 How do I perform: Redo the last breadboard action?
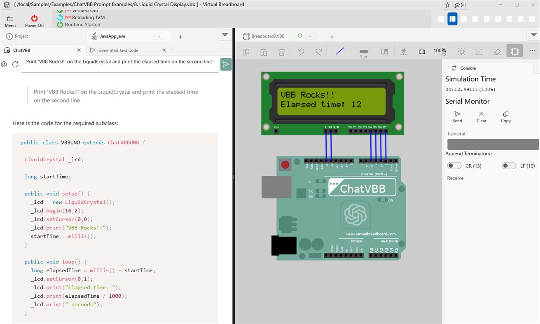[x=318, y=51]
